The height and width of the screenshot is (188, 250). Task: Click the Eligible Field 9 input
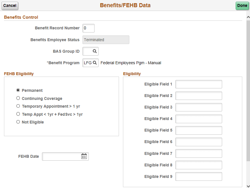pos(199,176)
